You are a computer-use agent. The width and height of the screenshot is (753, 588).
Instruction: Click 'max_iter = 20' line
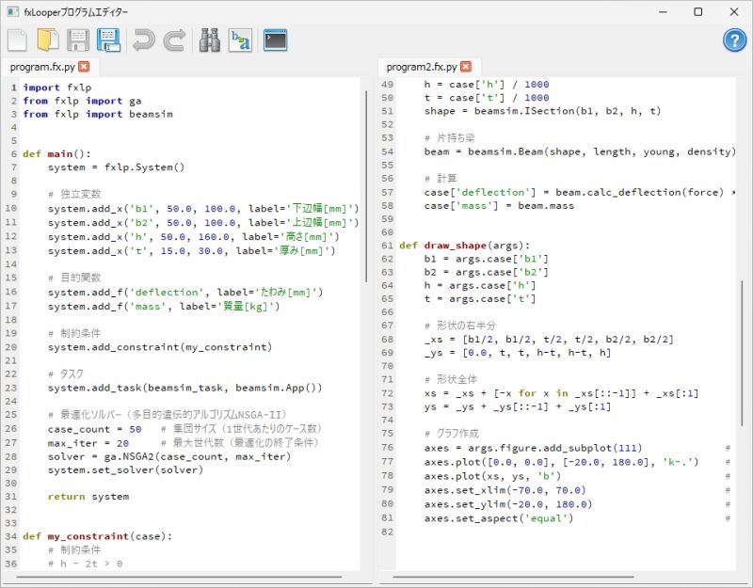click(88, 443)
